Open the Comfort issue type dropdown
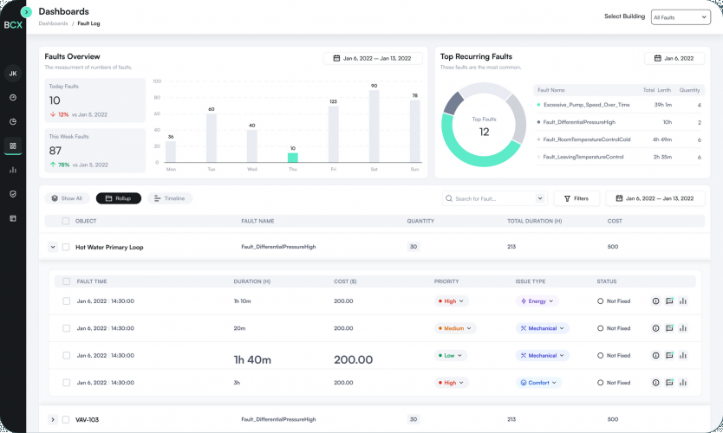The width and height of the screenshot is (723, 433). [539, 382]
